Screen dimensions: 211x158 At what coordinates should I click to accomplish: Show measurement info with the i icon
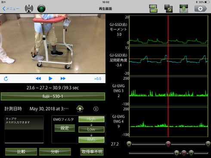[96, 109]
